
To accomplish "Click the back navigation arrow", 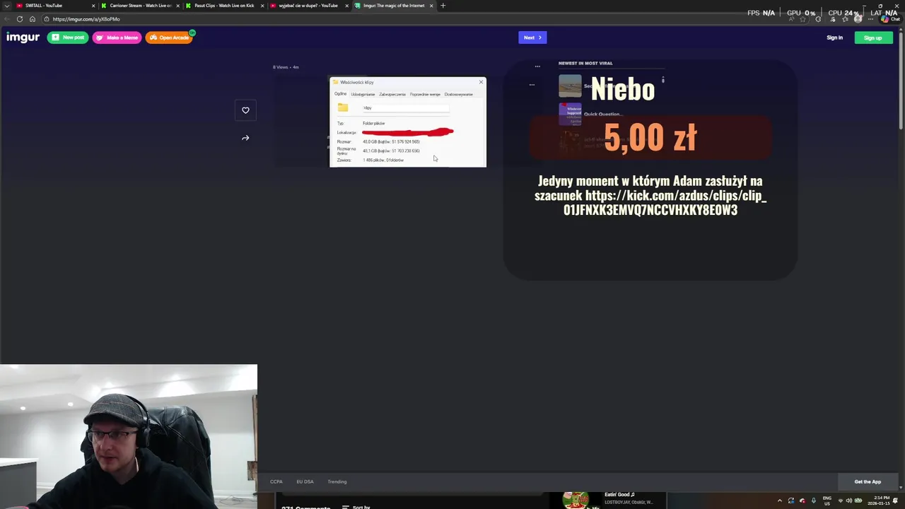I will pos(6,19).
